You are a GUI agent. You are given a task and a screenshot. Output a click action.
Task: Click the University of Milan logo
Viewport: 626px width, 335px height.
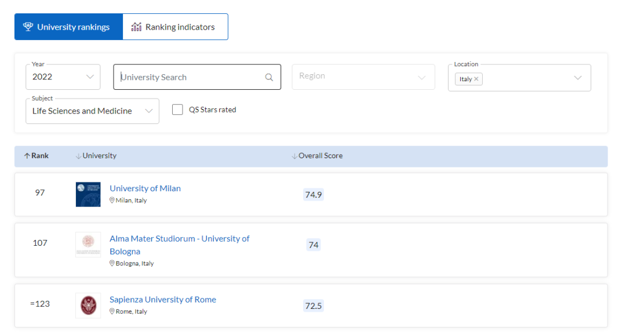coord(88,194)
